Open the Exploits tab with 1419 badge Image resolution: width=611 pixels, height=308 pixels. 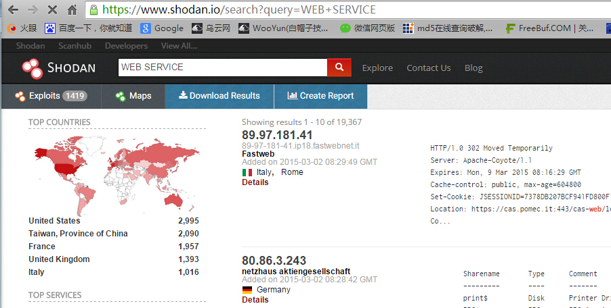(x=51, y=96)
